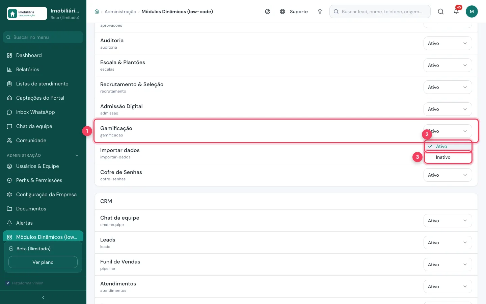Image resolution: width=486 pixels, height=304 pixels.
Task: Open Inbox WhatsApp in the sidebar
Action: point(43,112)
